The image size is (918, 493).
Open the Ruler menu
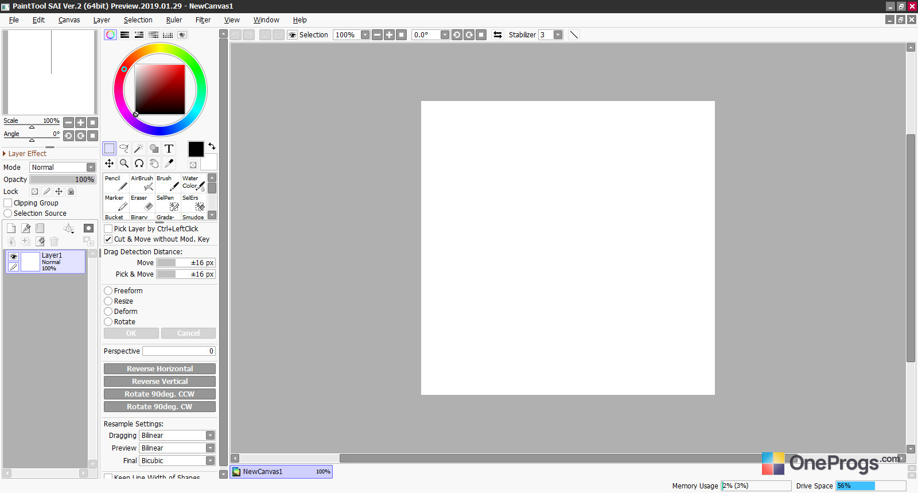174,20
